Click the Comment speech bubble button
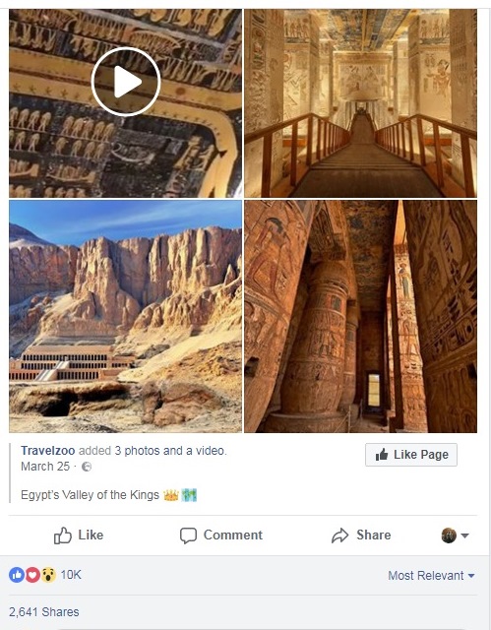The height and width of the screenshot is (630, 491). 221,535
